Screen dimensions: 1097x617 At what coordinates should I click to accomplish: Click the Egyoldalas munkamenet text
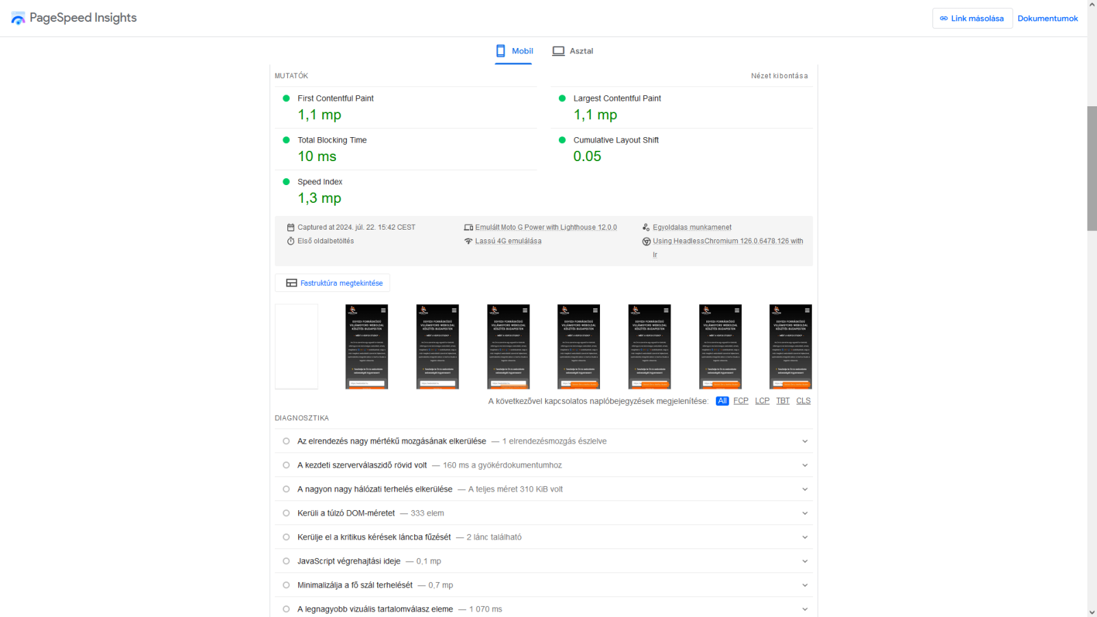tap(692, 228)
